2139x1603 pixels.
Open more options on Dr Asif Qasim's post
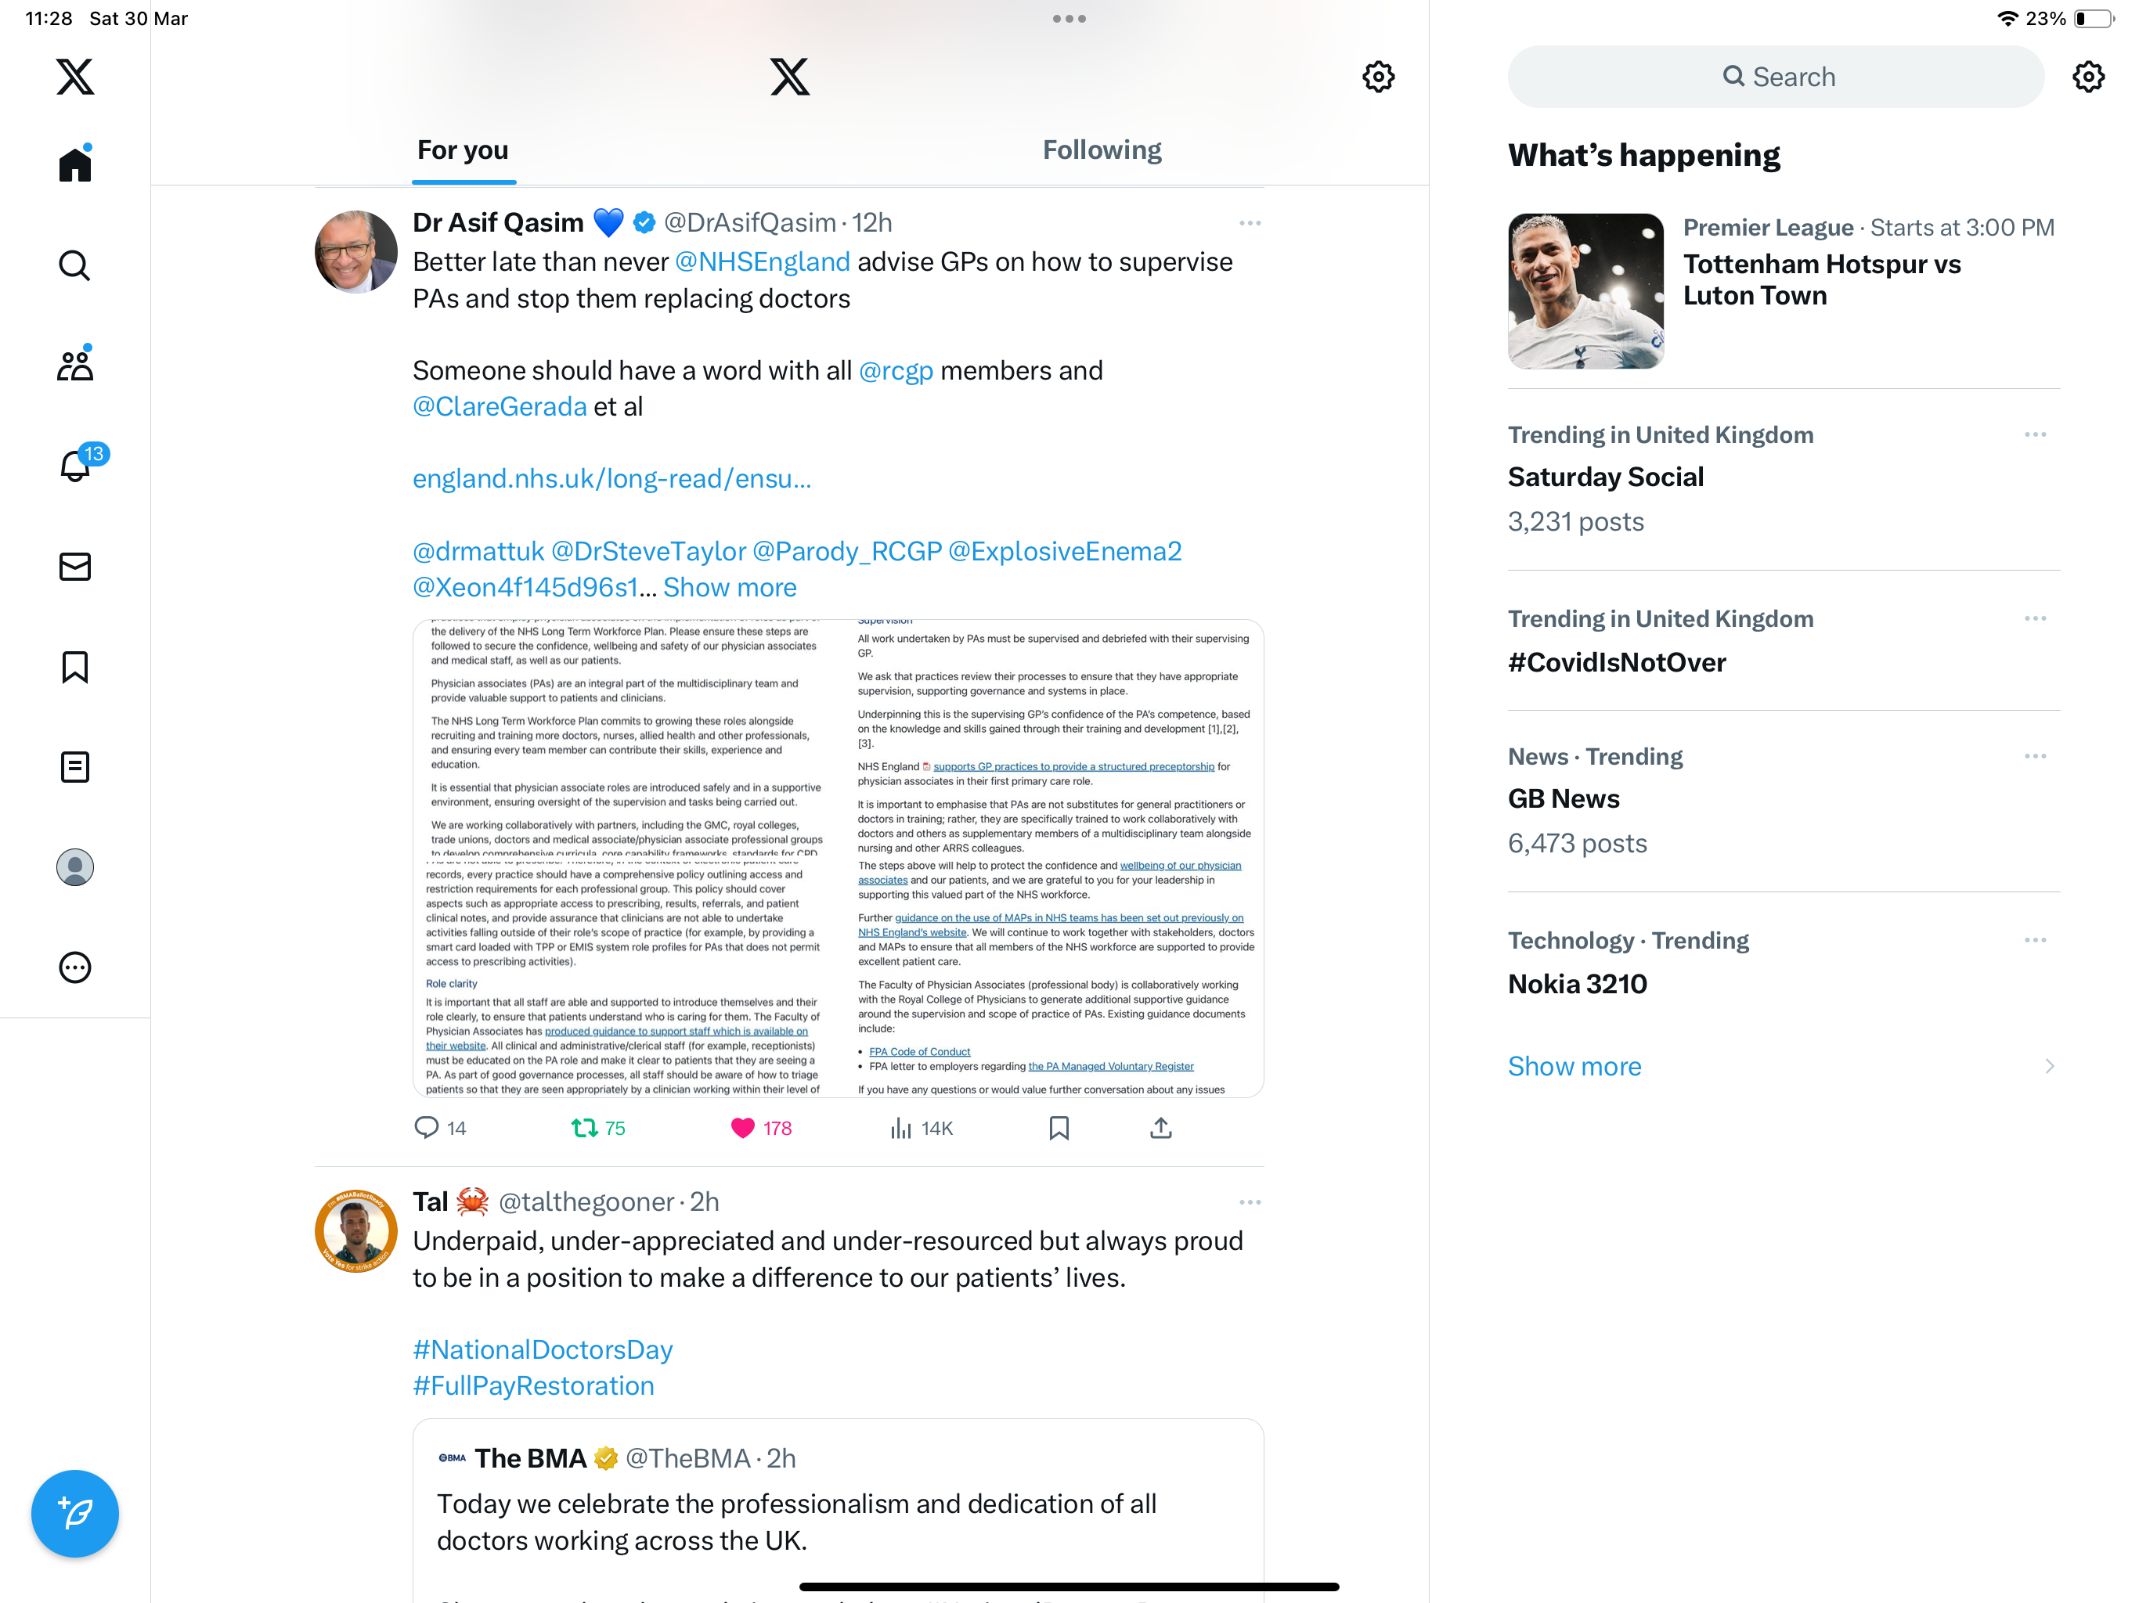pos(1250,223)
